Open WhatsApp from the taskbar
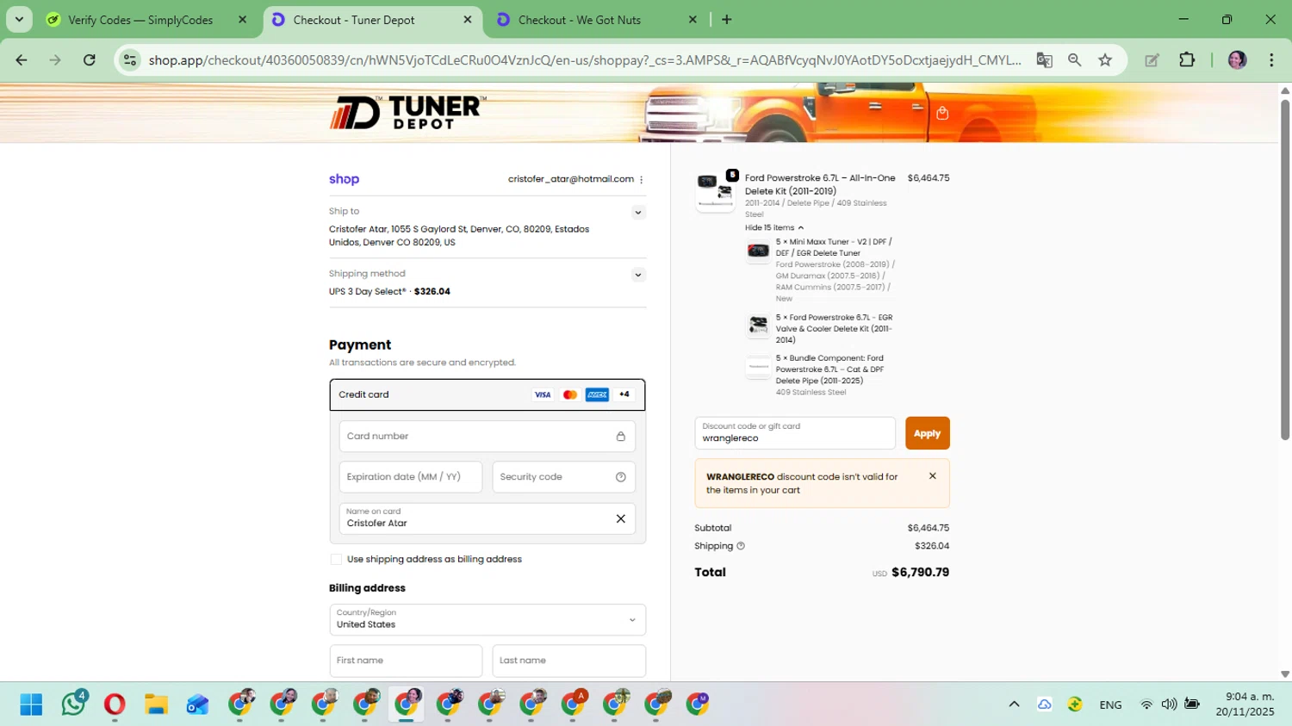The width and height of the screenshot is (1292, 726). tap(73, 704)
